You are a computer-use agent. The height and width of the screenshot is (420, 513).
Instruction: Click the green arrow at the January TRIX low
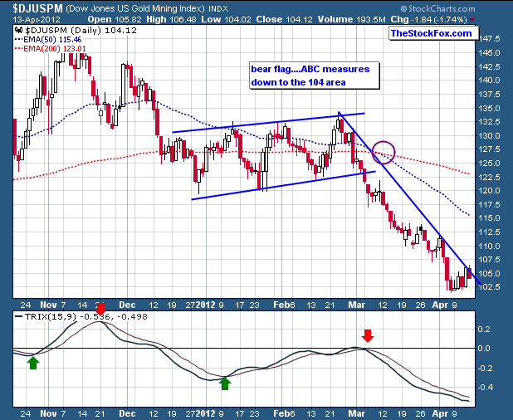coord(224,382)
